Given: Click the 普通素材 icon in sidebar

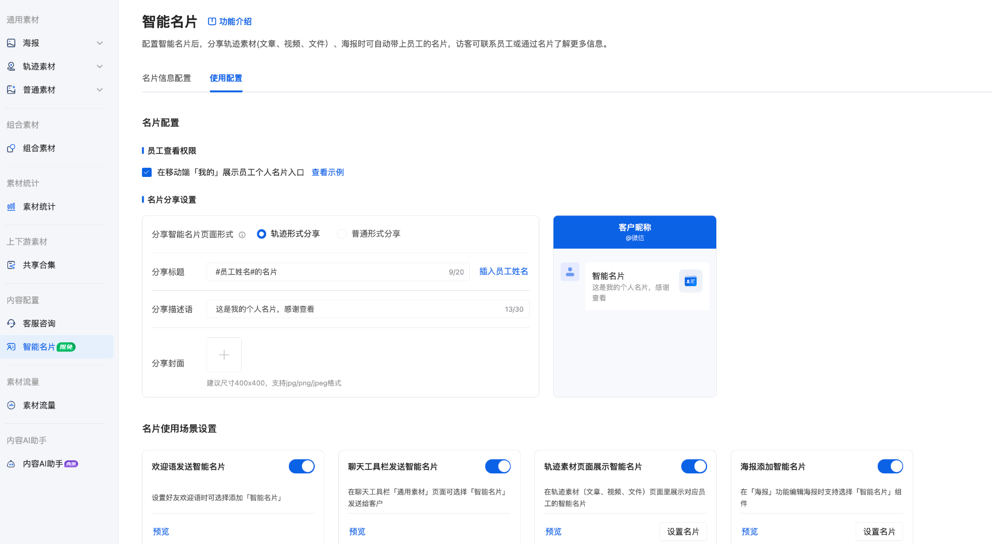Looking at the screenshot, I should click(11, 90).
